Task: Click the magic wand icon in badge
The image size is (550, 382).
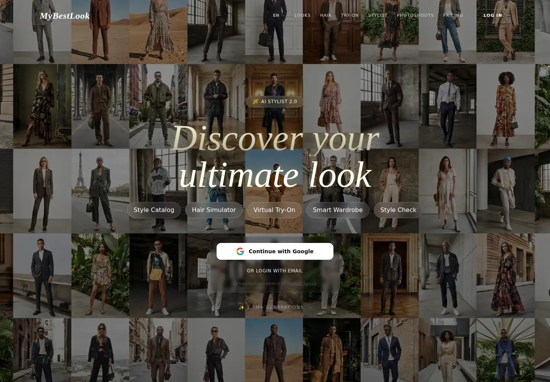Action: [256, 102]
